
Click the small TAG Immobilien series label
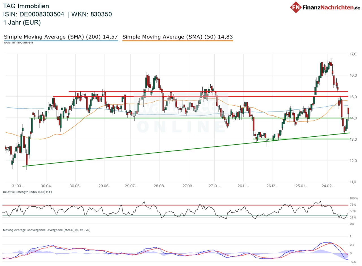coord(18,42)
